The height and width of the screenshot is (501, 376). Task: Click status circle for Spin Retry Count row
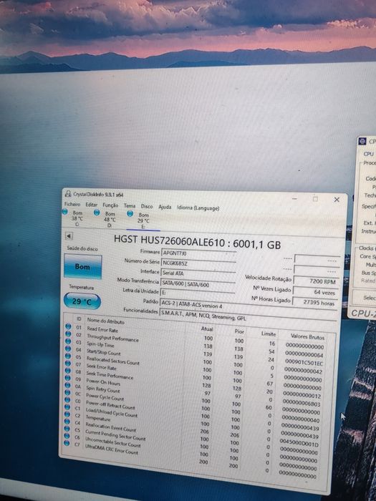coord(67,385)
